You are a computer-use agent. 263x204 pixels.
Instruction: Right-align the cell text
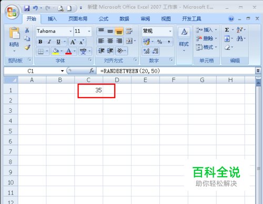119,41
